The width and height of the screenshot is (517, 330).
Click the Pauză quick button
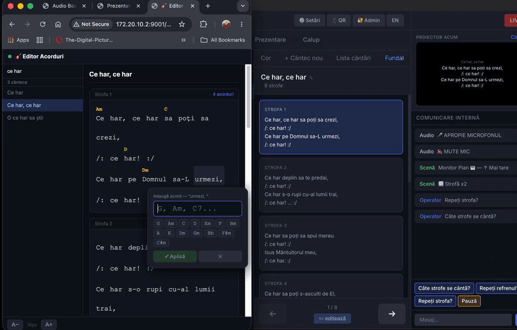469,301
